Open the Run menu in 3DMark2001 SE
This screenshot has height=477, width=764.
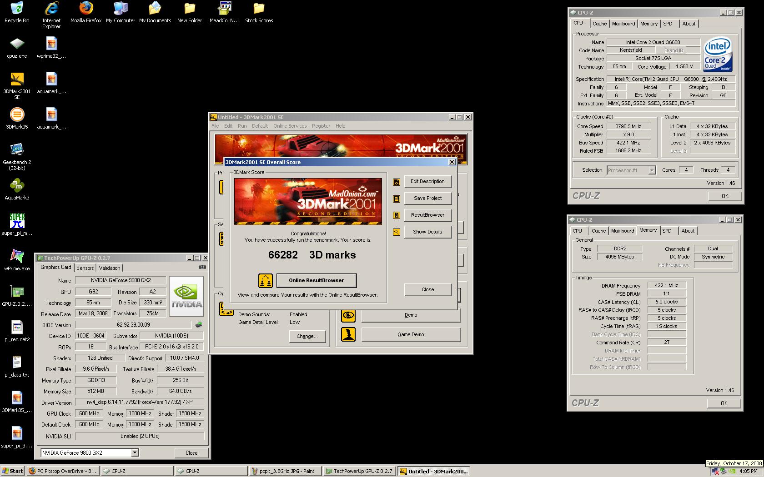242,126
